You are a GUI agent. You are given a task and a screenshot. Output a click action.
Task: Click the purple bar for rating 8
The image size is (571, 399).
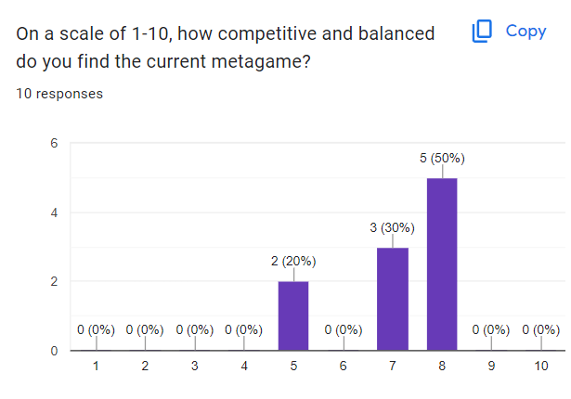coord(442,264)
